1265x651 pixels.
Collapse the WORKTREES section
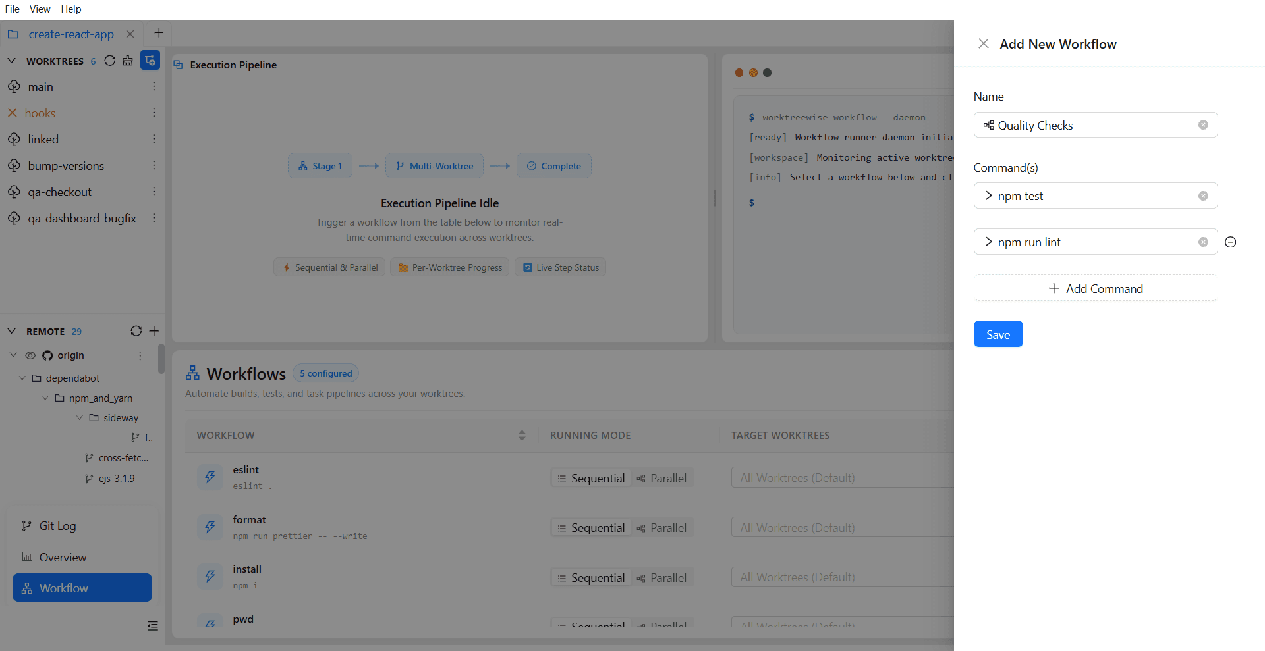point(11,61)
